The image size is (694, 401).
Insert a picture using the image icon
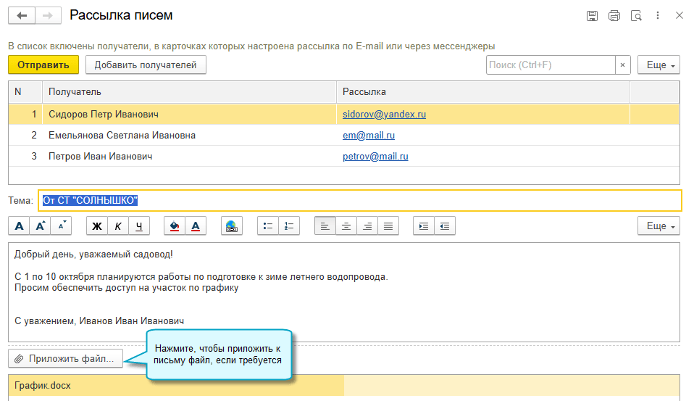click(232, 226)
